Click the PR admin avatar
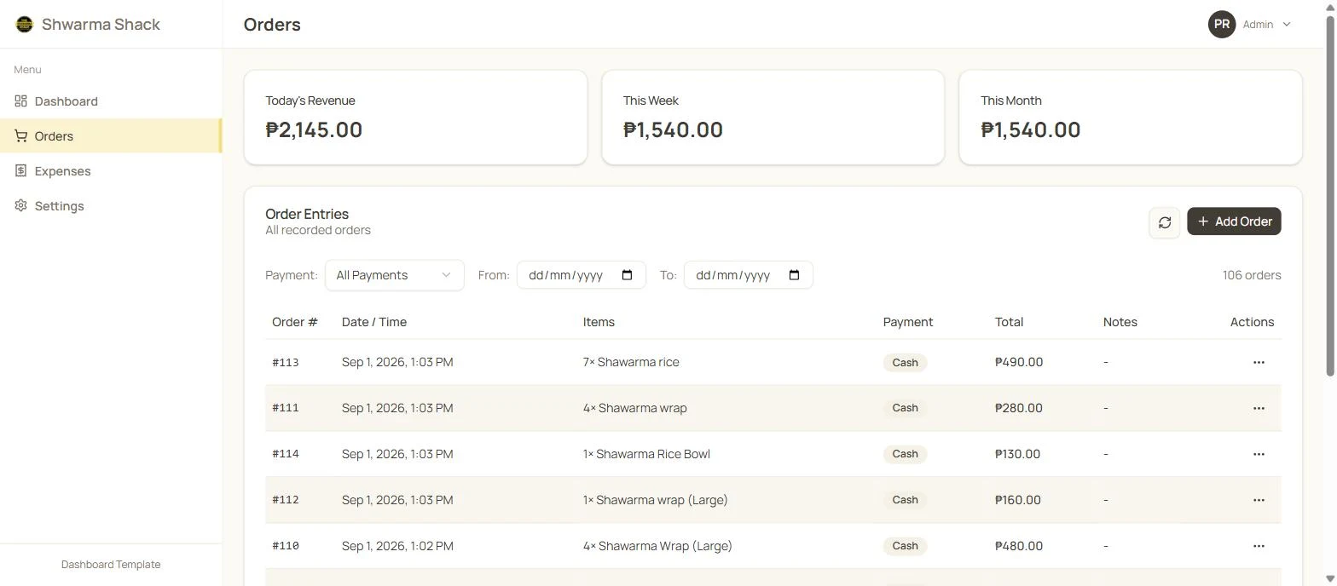 pos(1222,24)
